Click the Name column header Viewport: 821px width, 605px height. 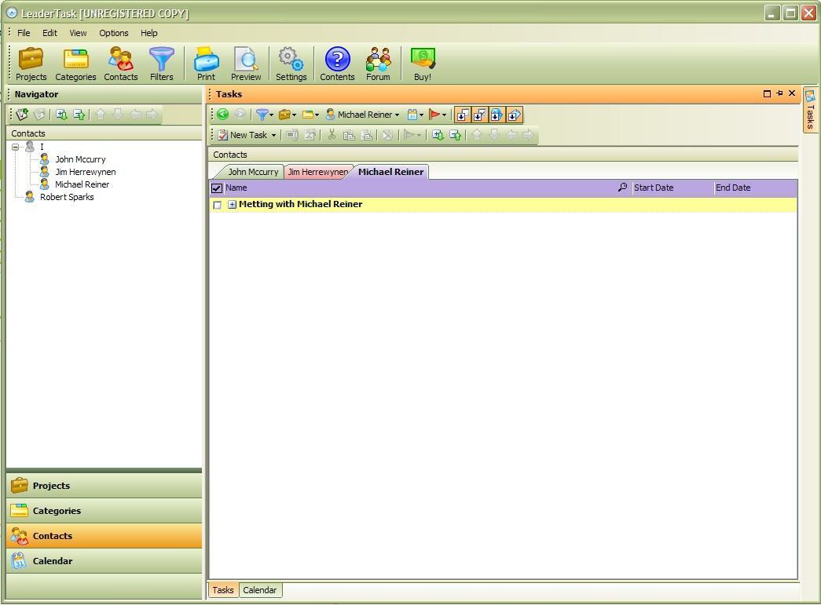[x=420, y=188]
